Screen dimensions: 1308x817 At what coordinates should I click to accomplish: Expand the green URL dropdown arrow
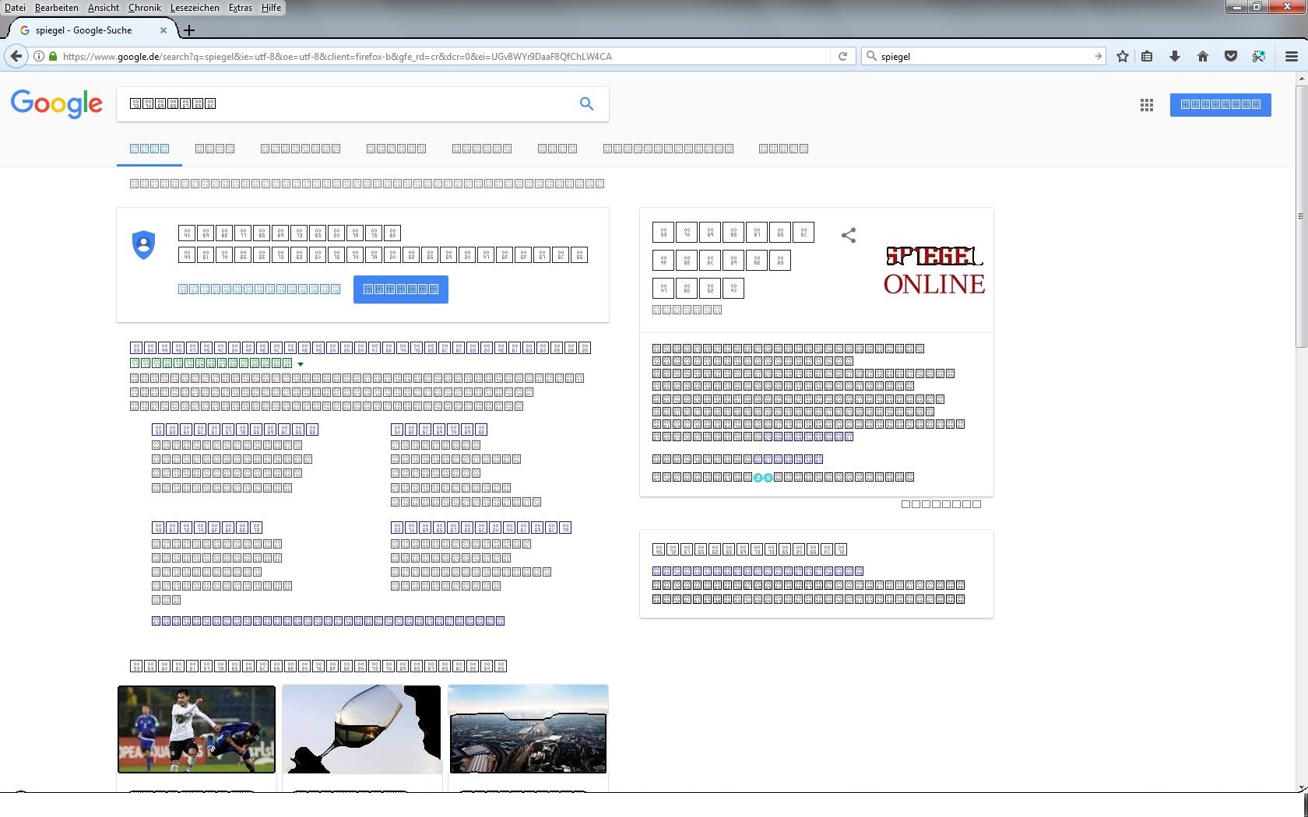301,364
